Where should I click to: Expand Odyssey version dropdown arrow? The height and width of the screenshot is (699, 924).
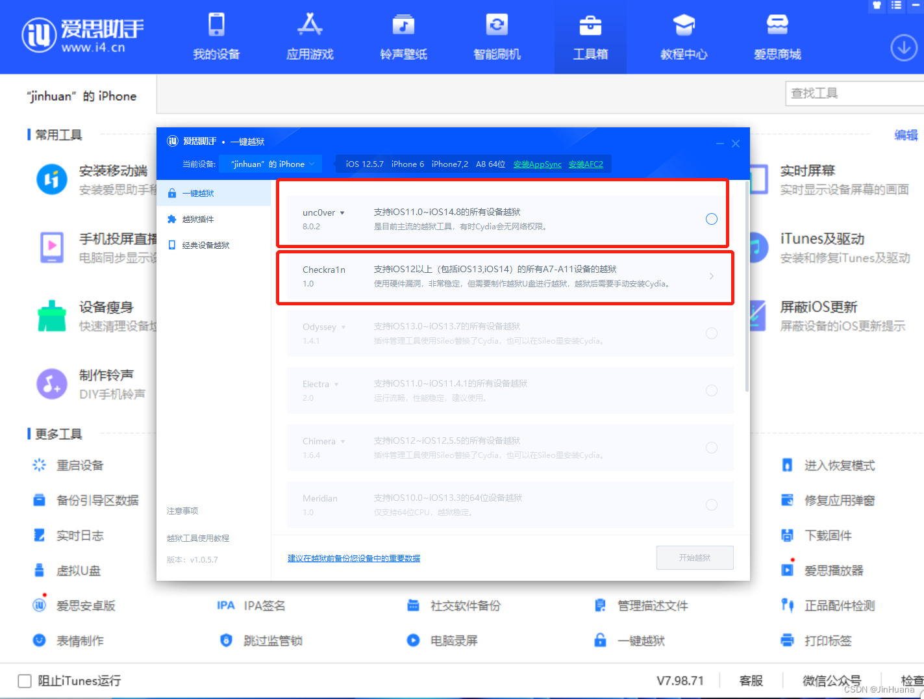click(x=343, y=327)
